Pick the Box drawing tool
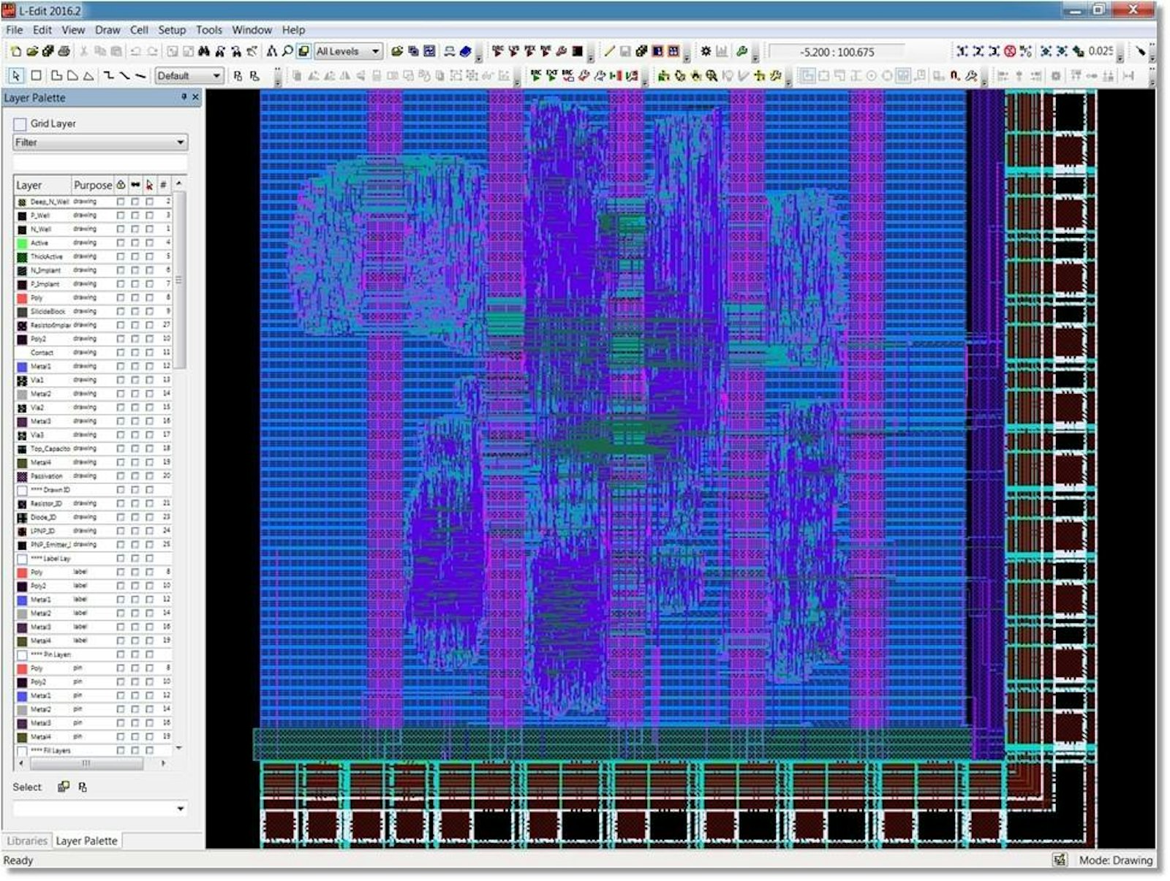This screenshot has height=881, width=1170. coord(36,75)
